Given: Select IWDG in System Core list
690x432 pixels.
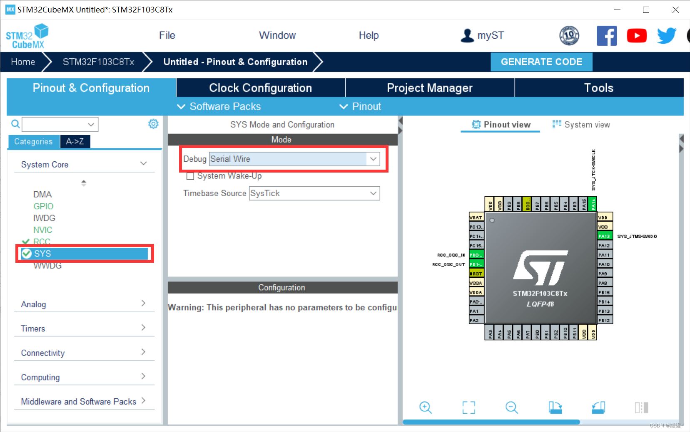Looking at the screenshot, I should click(x=44, y=218).
